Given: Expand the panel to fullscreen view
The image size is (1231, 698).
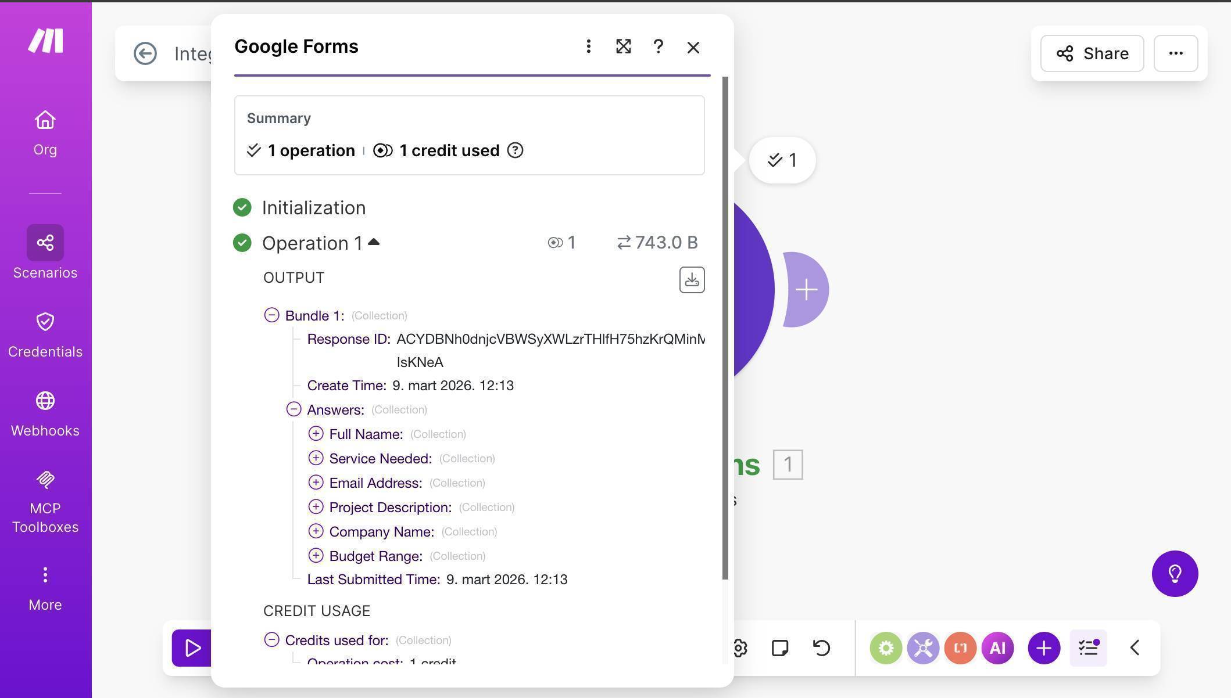Looking at the screenshot, I should 623,46.
